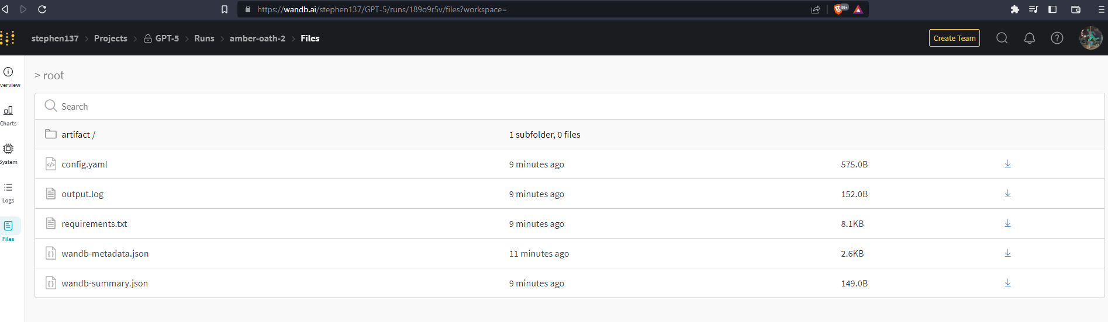
Task: Focus the file Search field
Action: pos(569,106)
